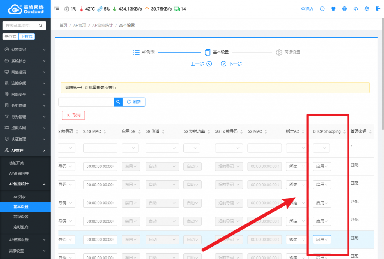
Task: Open DHCP Snooping dropdown in first row
Action: (x=321, y=148)
